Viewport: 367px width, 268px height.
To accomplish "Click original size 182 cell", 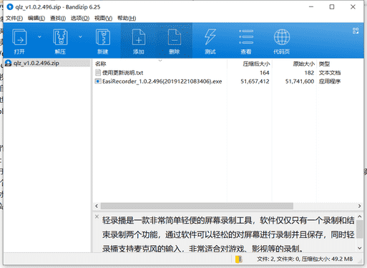I will coord(309,73).
